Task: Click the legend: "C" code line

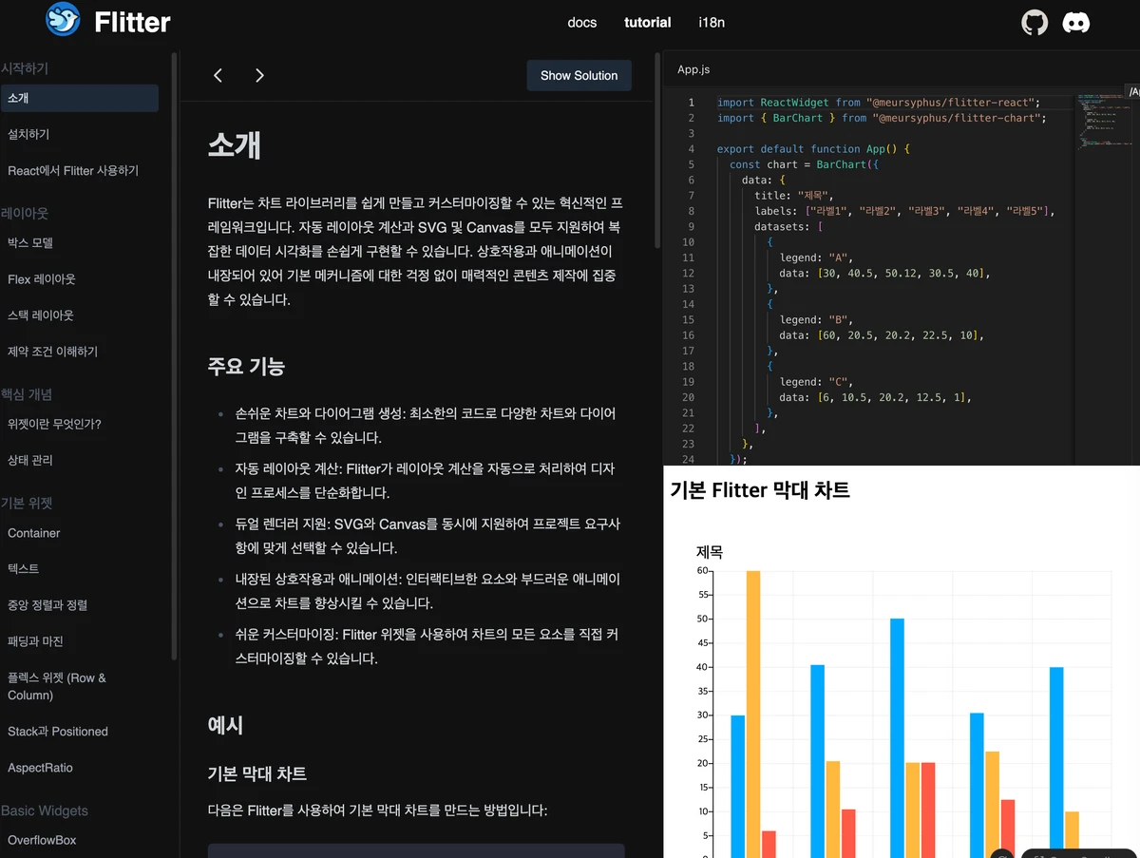Action: [x=817, y=381]
